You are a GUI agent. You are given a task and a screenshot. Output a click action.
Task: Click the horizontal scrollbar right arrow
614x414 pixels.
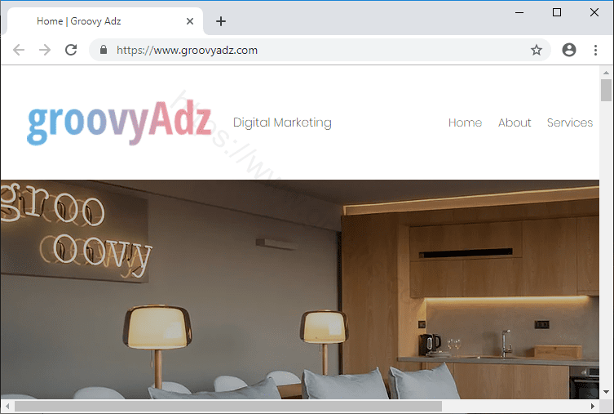pyautogui.click(x=593, y=406)
